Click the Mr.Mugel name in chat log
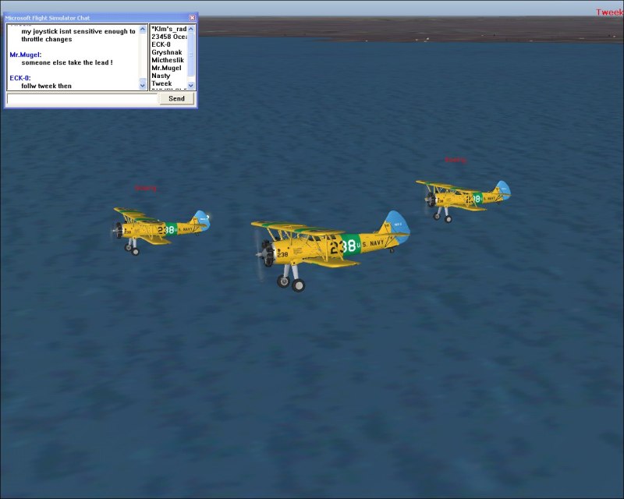This screenshot has height=499, width=624. coord(26,55)
